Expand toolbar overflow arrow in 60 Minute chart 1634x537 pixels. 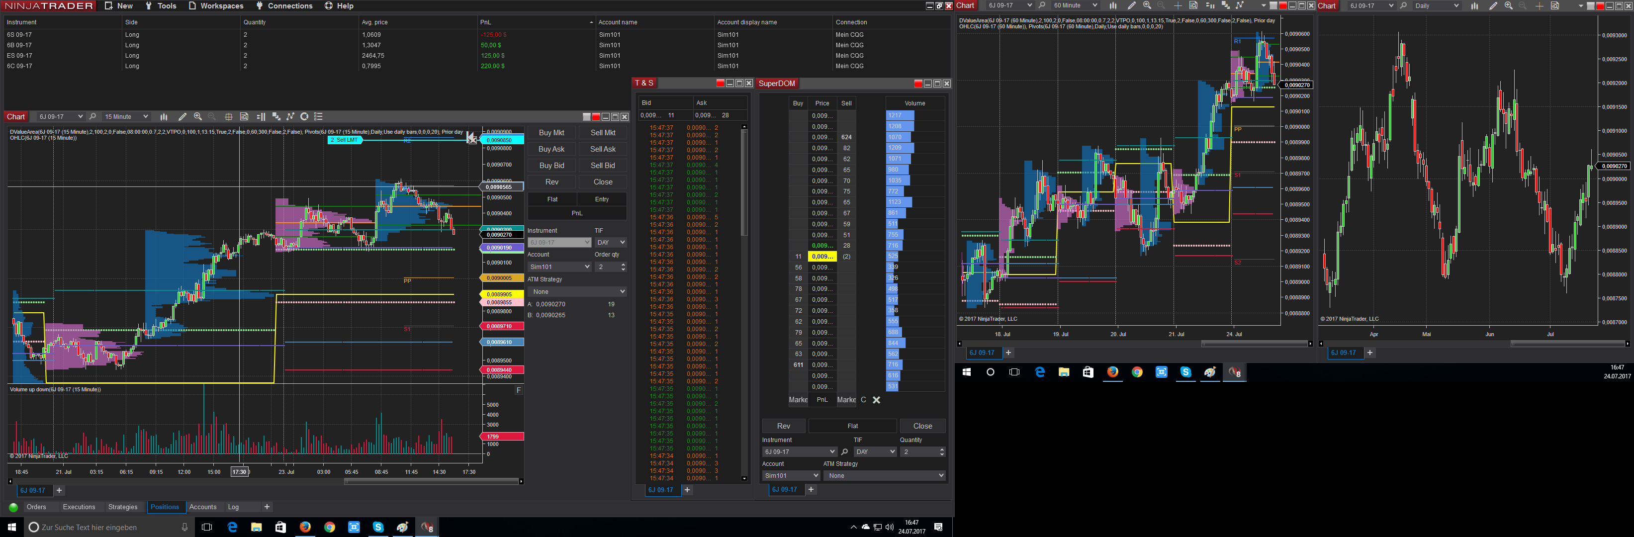(x=1264, y=5)
